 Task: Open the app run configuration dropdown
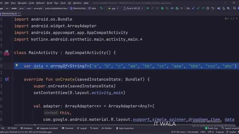pos(113,8)
